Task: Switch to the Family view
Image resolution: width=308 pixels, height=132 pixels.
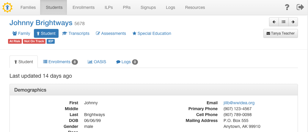Action: 21,33
